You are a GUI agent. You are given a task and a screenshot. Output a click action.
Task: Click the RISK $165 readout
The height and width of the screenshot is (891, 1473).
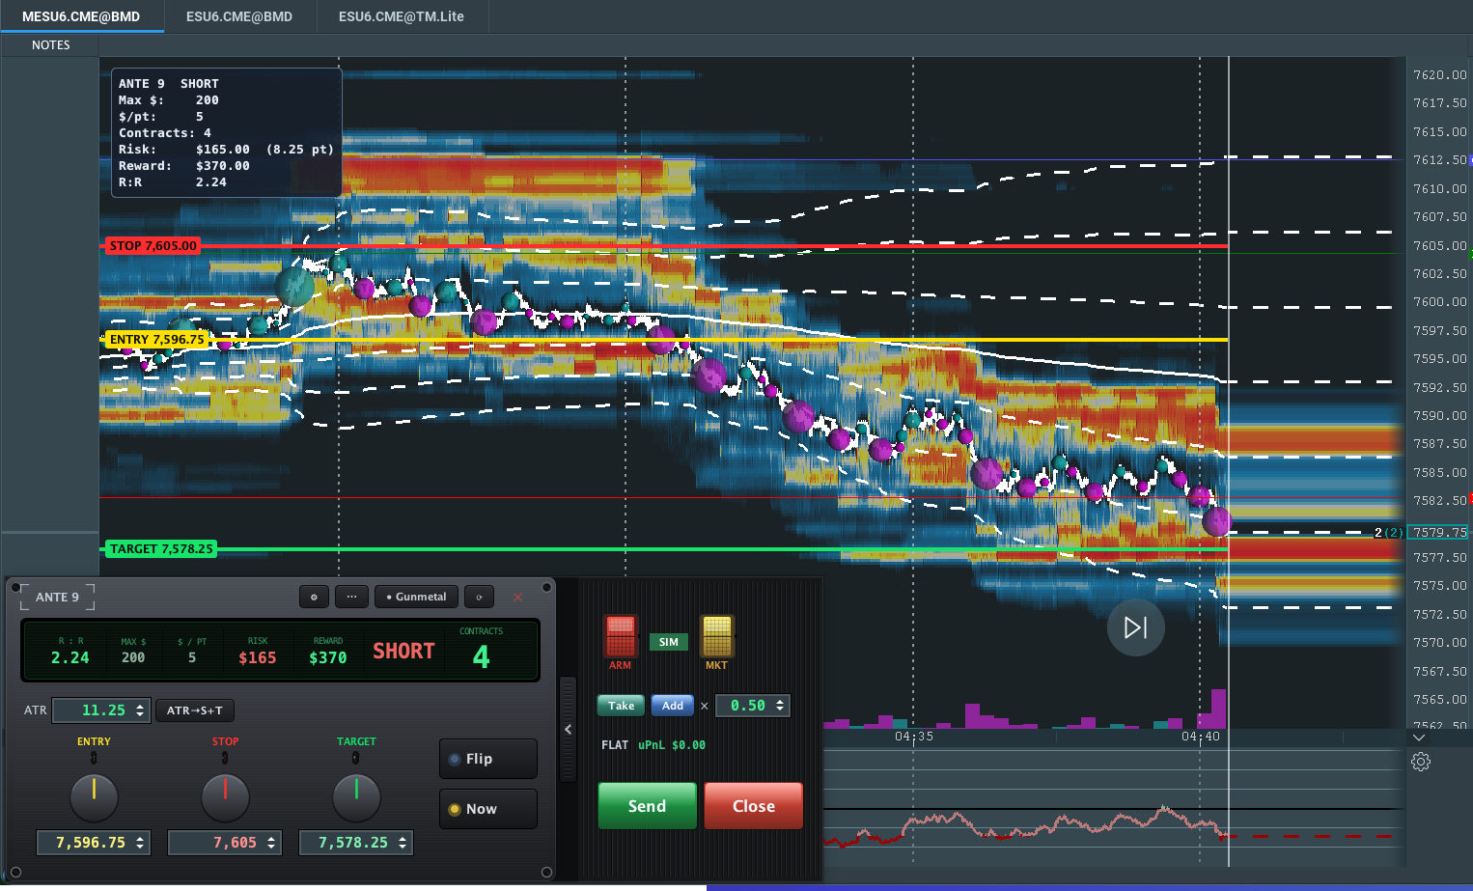[258, 658]
